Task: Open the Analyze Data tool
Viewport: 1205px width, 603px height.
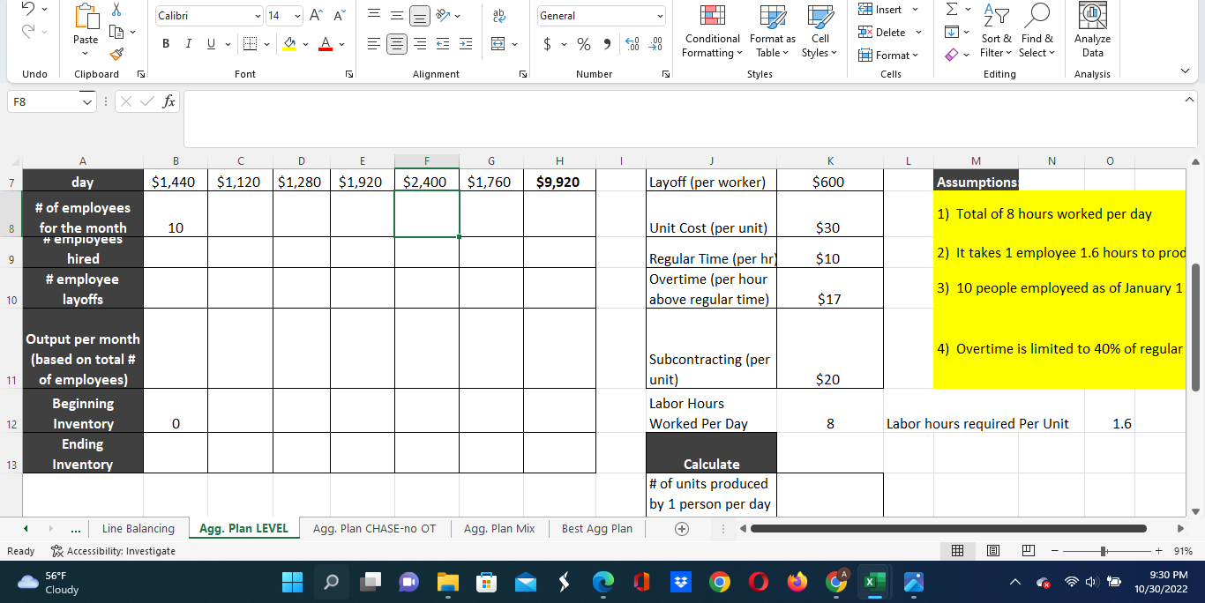Action: [x=1092, y=30]
